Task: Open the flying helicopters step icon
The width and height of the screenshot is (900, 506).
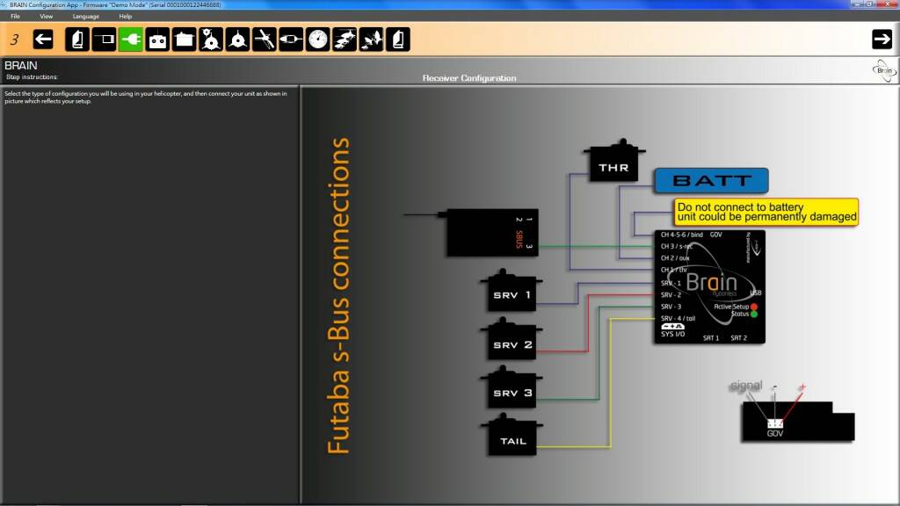Action: [345, 40]
